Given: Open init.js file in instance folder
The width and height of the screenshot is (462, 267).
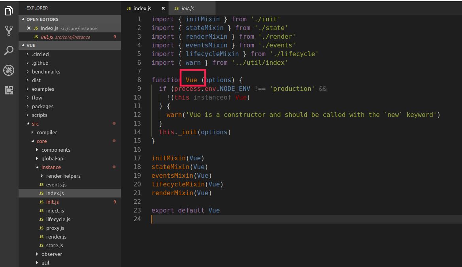Looking at the screenshot, I should [52, 202].
